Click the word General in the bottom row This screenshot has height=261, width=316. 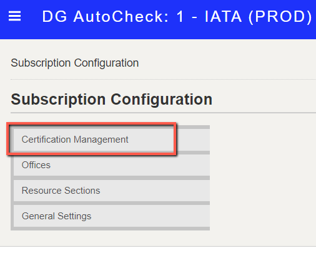coord(38,216)
